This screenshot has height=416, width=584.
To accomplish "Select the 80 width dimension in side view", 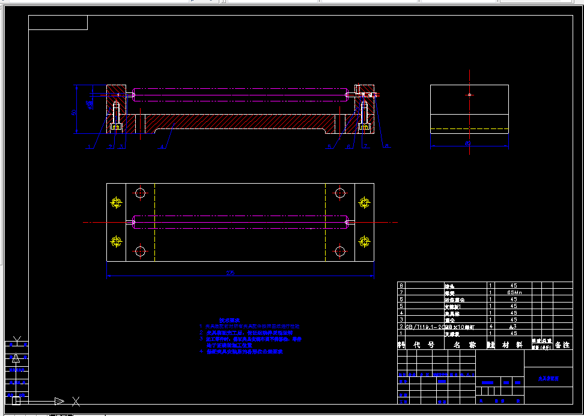I will [x=468, y=143].
